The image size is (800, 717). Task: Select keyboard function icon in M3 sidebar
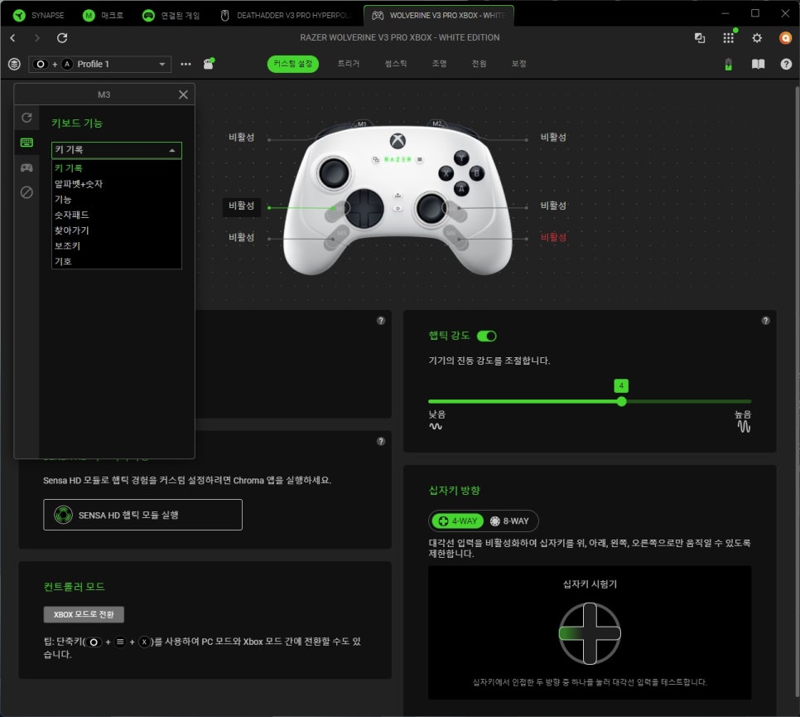pyautogui.click(x=27, y=143)
